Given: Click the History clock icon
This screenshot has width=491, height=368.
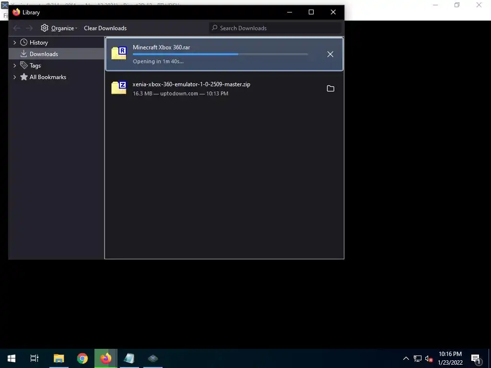Looking at the screenshot, I should click(24, 42).
